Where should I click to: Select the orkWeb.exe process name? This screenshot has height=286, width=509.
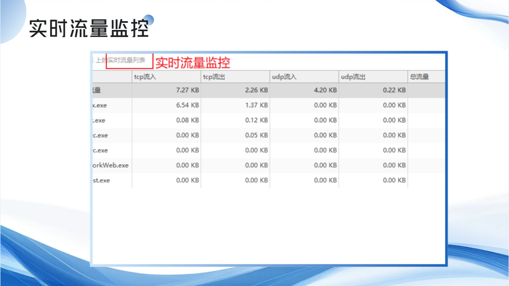[x=110, y=165]
